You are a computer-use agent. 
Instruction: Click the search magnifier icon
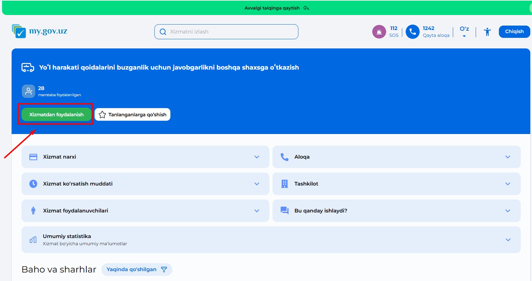[x=163, y=32]
